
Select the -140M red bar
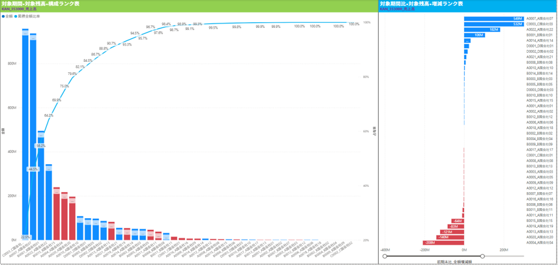click(450, 237)
